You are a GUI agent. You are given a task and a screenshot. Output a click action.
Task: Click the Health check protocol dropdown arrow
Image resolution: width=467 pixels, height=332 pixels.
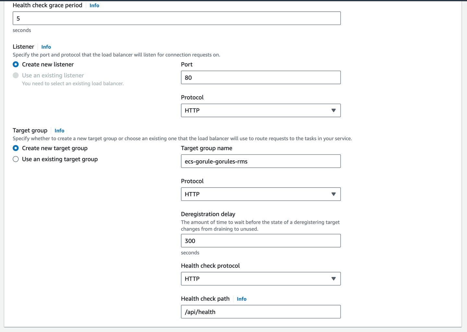coord(334,279)
